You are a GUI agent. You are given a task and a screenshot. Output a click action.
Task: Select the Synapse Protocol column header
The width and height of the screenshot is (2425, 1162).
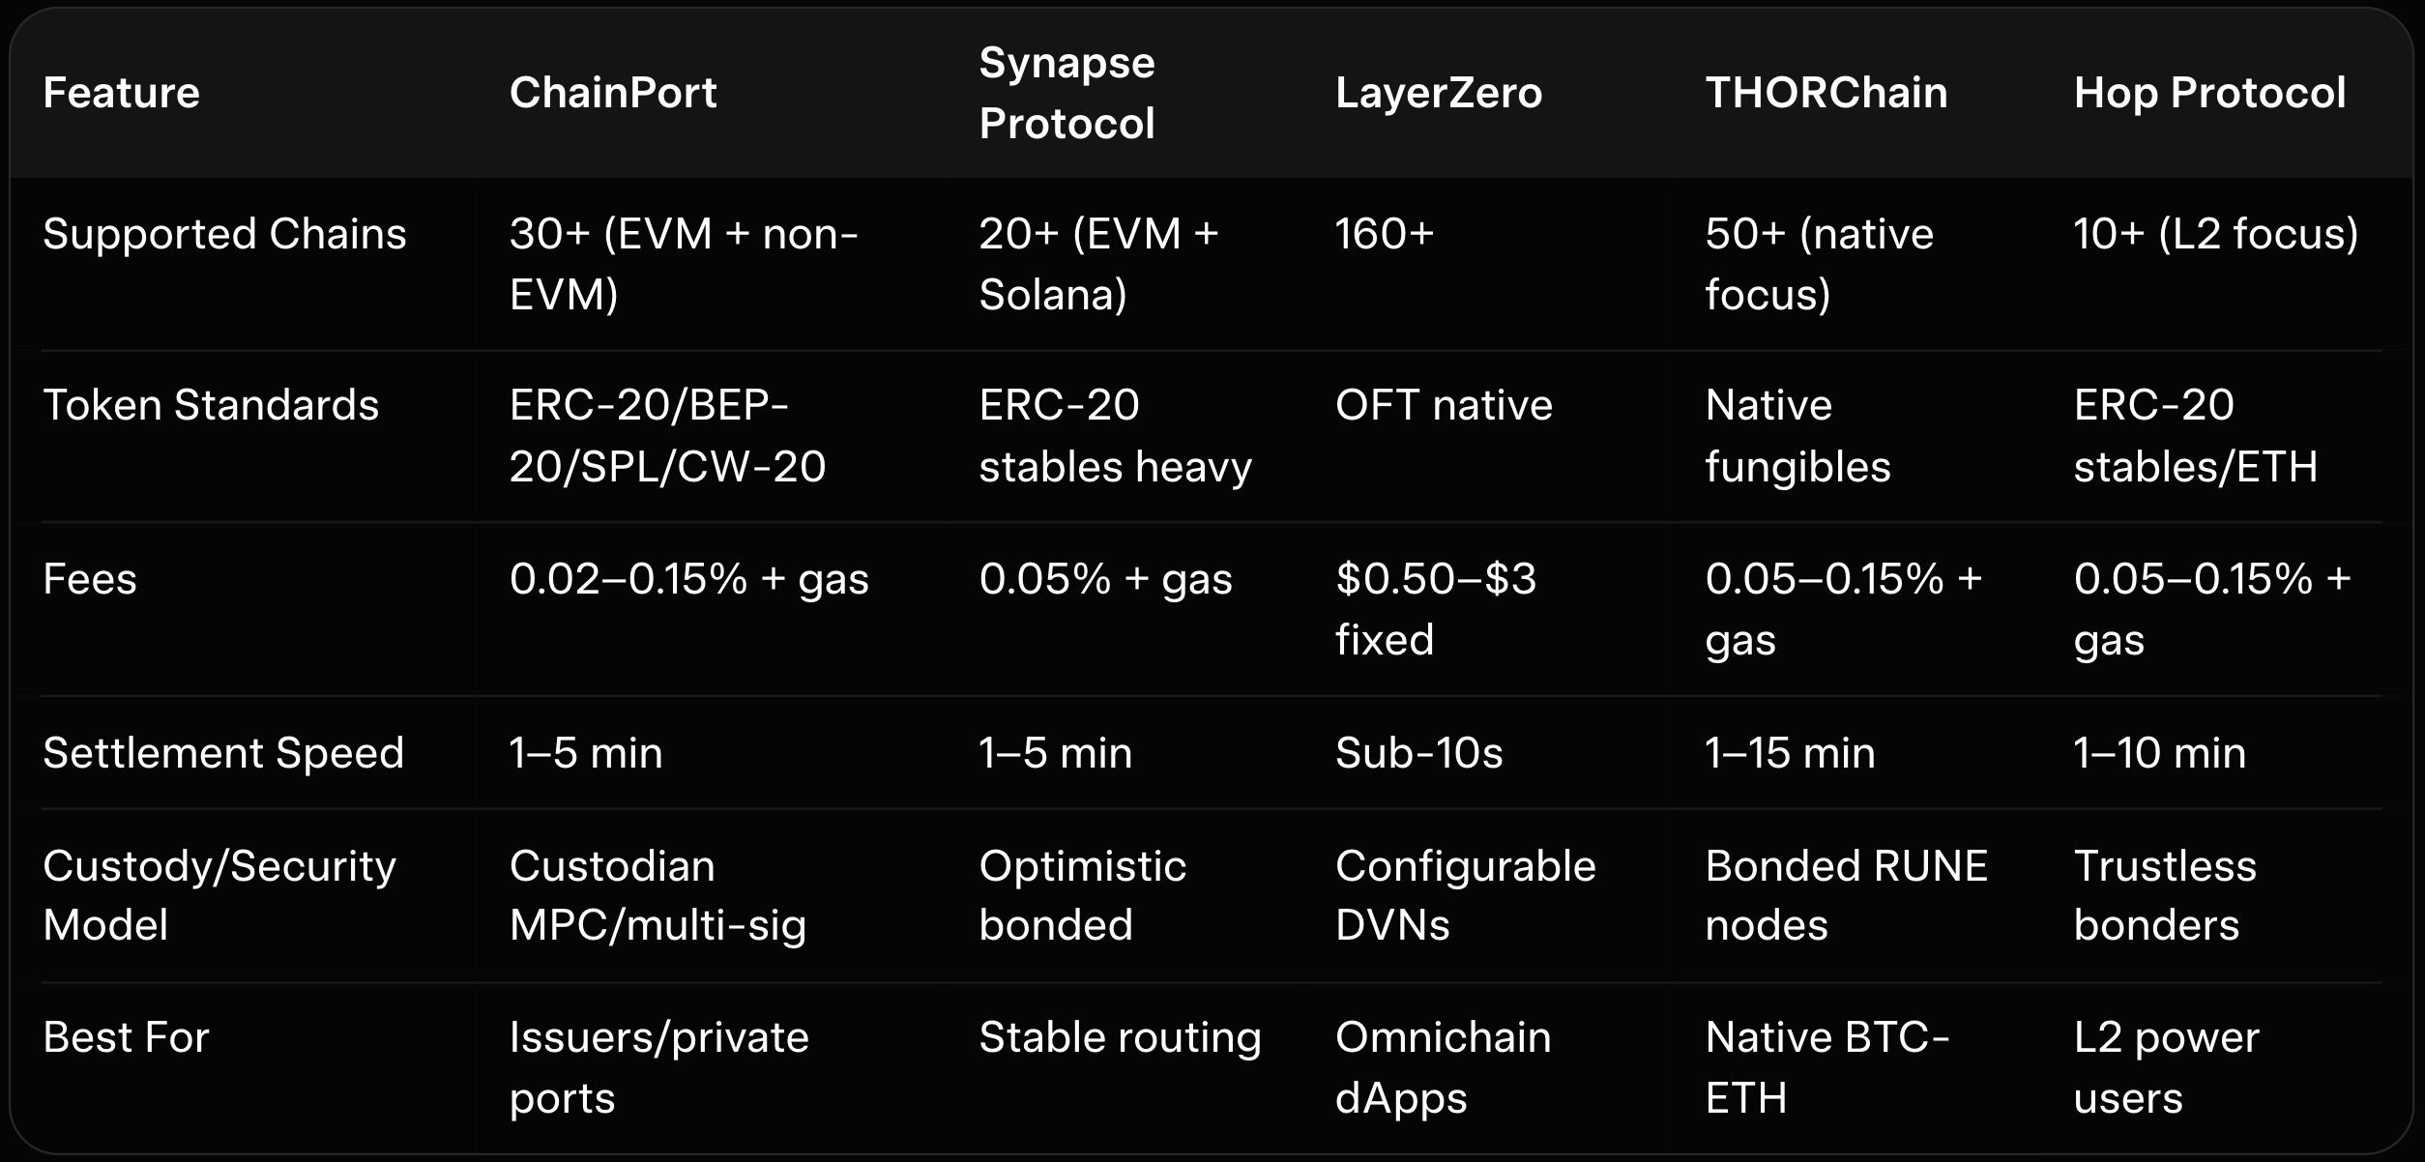[x=1066, y=93]
